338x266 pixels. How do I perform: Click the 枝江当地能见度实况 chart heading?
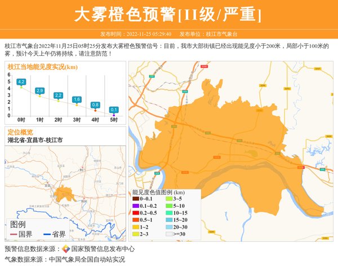pyautogui.click(x=42, y=67)
